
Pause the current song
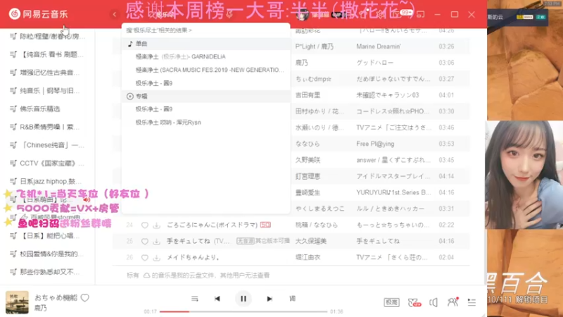[243, 299]
